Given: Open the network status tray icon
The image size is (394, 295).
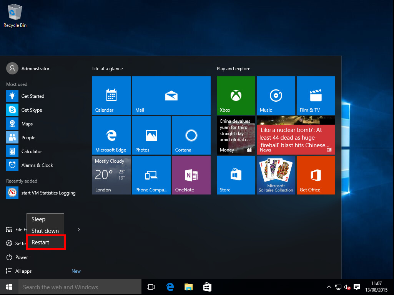Looking at the screenshot, I should pyautogui.click(x=338, y=287).
